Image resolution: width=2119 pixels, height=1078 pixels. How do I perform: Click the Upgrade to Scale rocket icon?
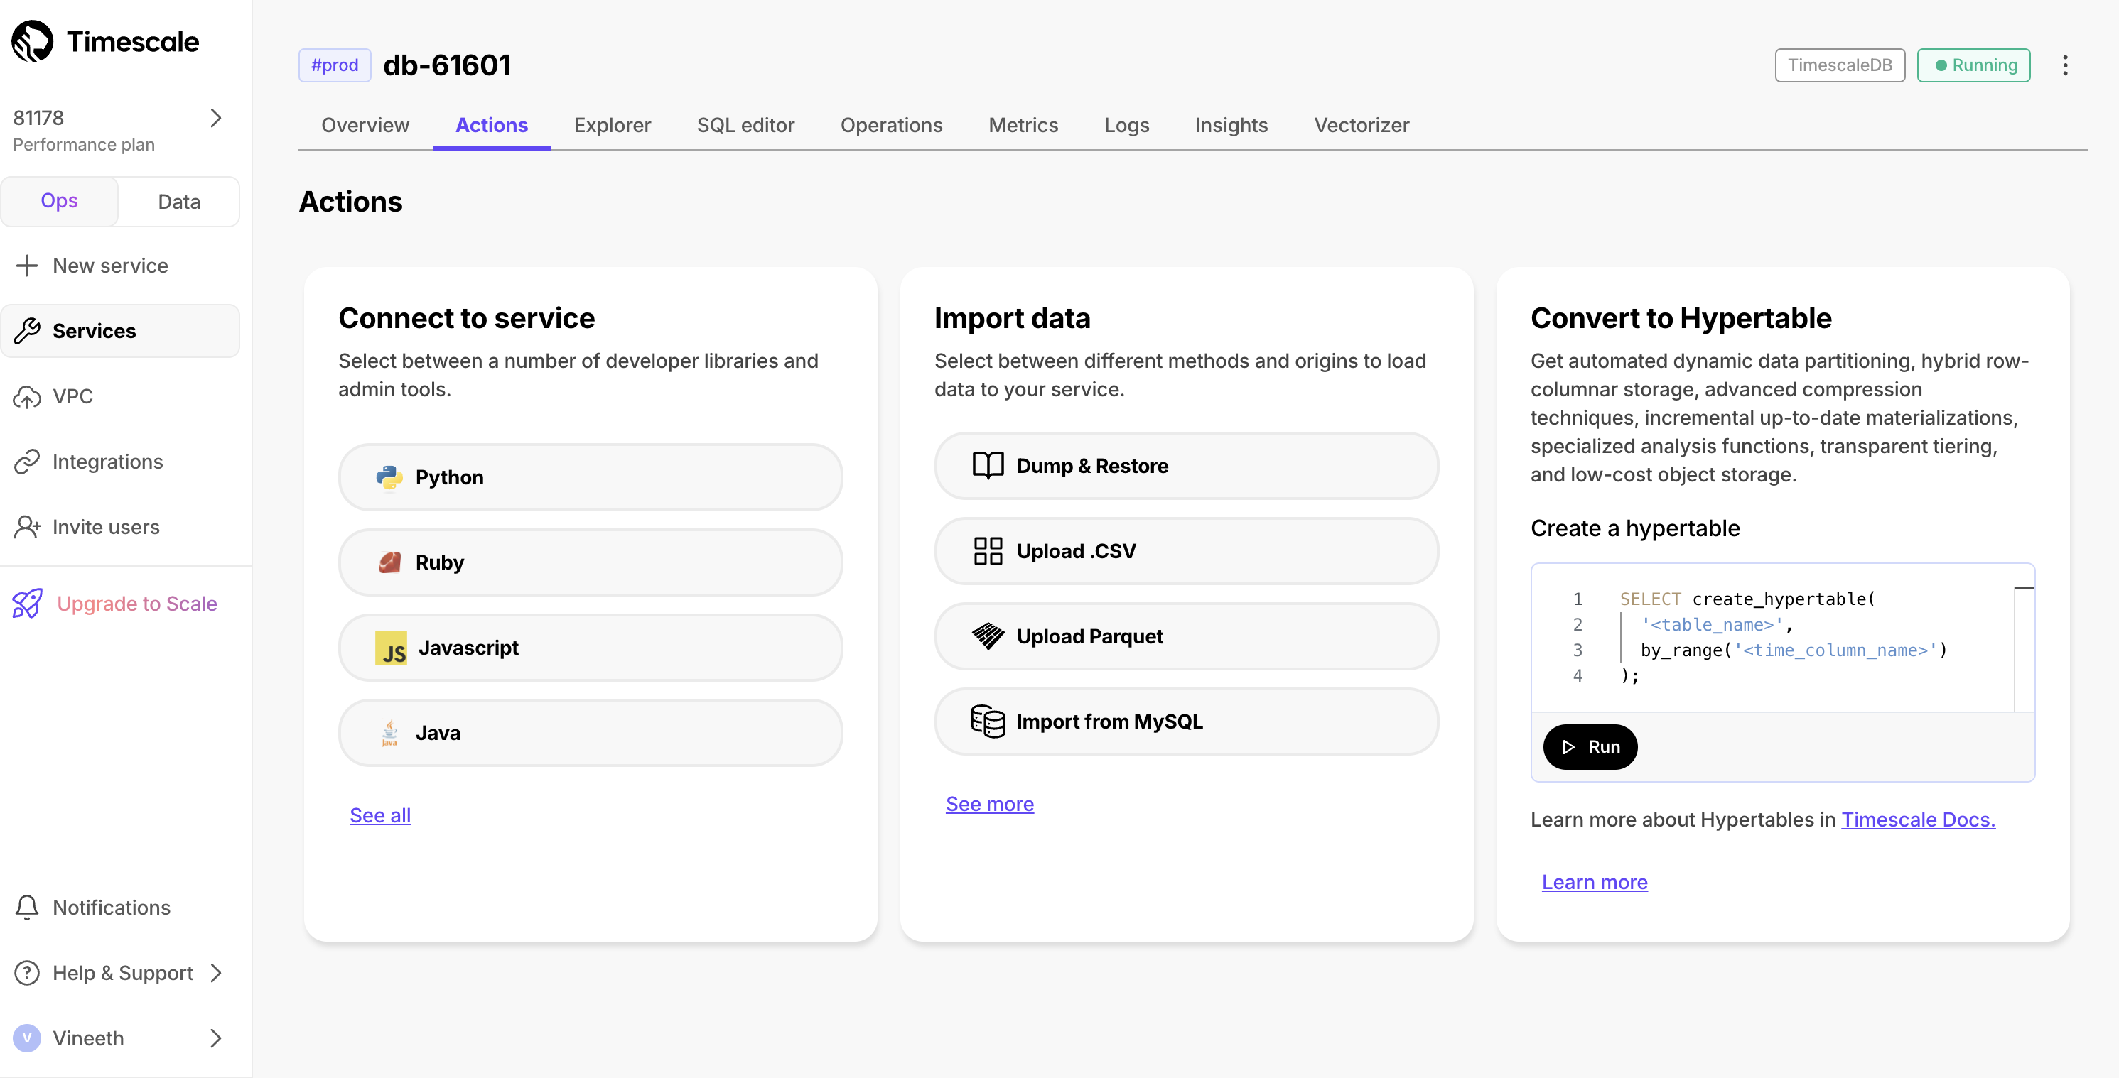tap(27, 604)
